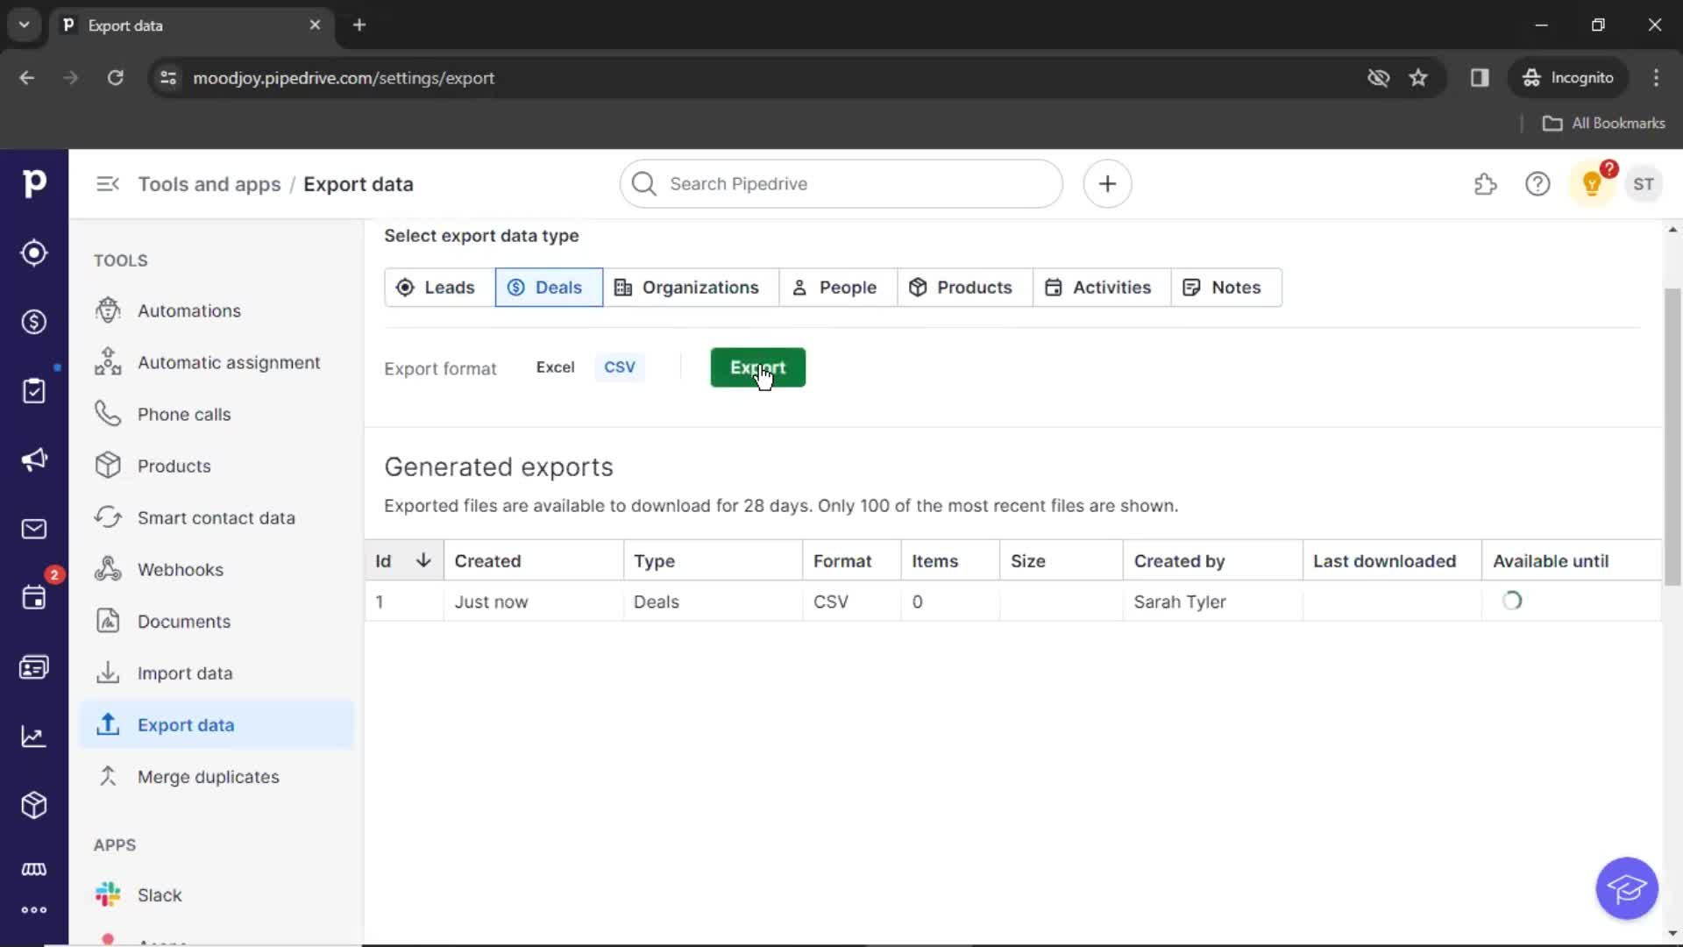Toggle the Deals tab selected state

click(x=547, y=287)
